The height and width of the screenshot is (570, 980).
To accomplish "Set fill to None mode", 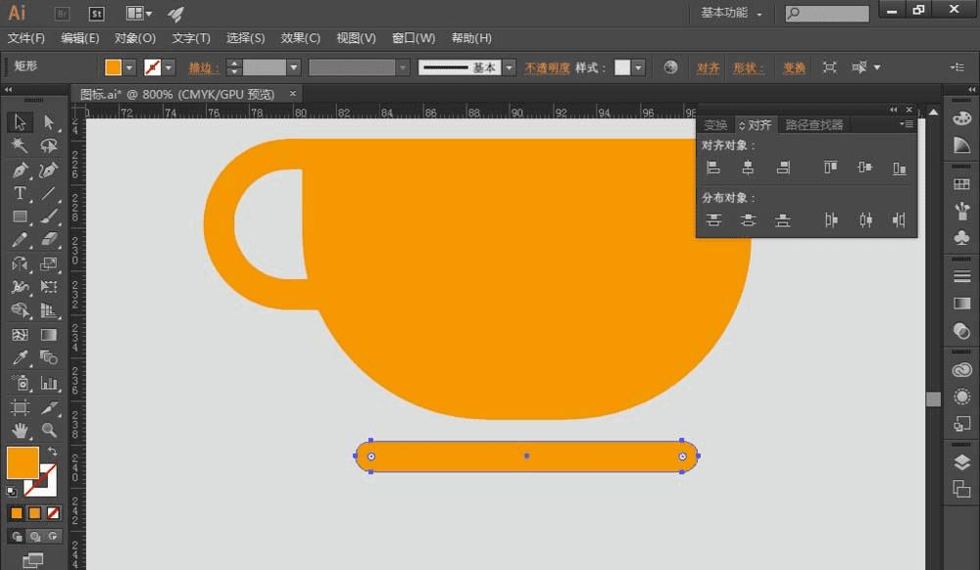I will tap(54, 512).
